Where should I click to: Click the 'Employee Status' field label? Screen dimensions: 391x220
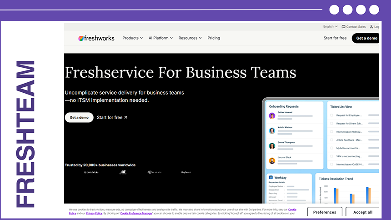[276, 186]
